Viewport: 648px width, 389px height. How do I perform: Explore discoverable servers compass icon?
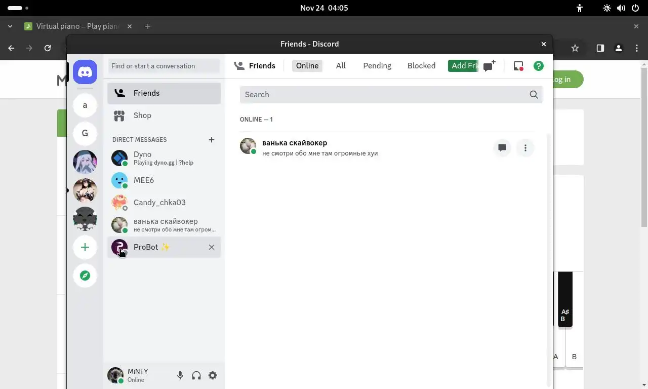point(85,276)
